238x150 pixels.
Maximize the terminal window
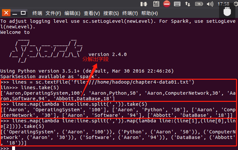tap(23, 13)
